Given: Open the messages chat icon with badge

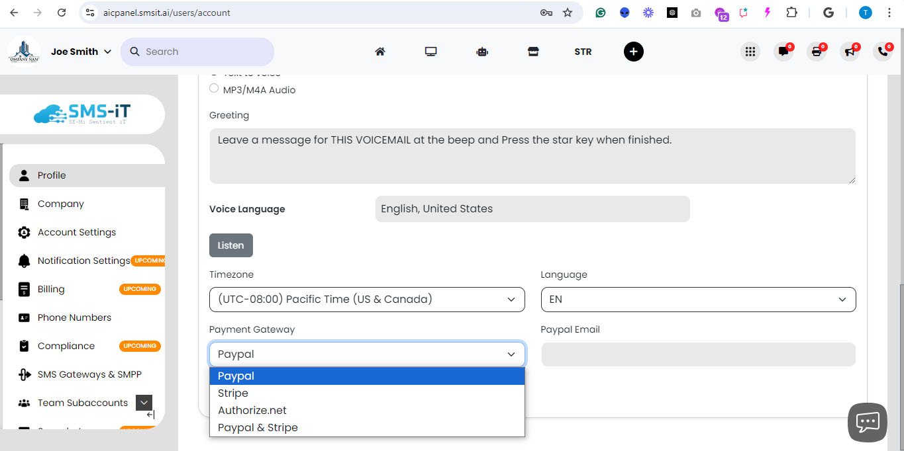Looking at the screenshot, I should click(783, 51).
